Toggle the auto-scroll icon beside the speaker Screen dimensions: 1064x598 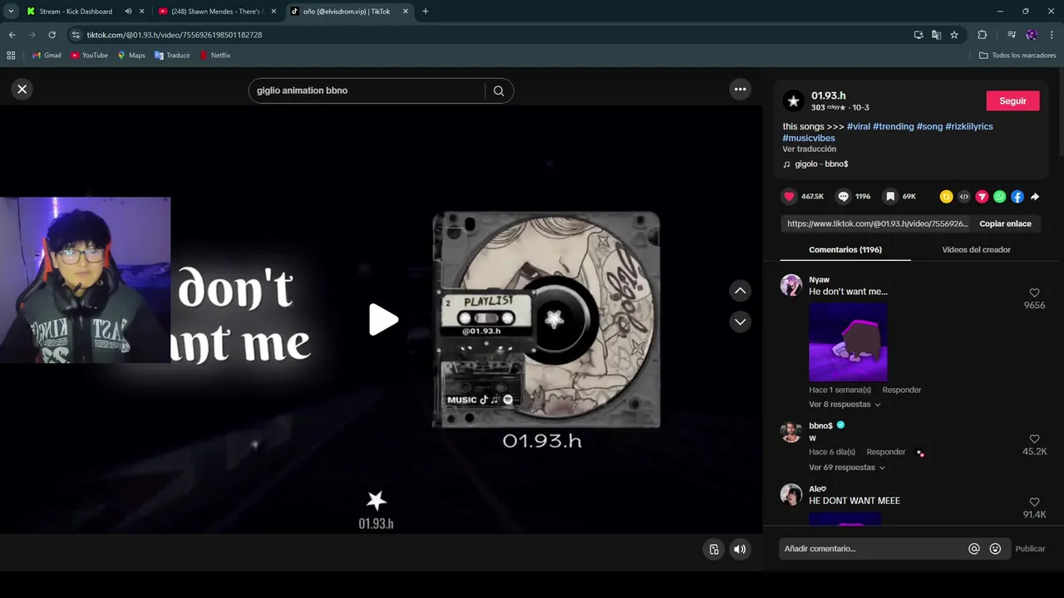point(713,549)
